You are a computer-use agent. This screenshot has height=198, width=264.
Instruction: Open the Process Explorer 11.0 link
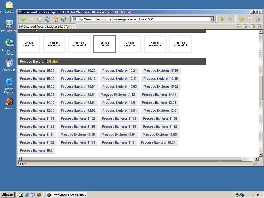click(x=118, y=142)
